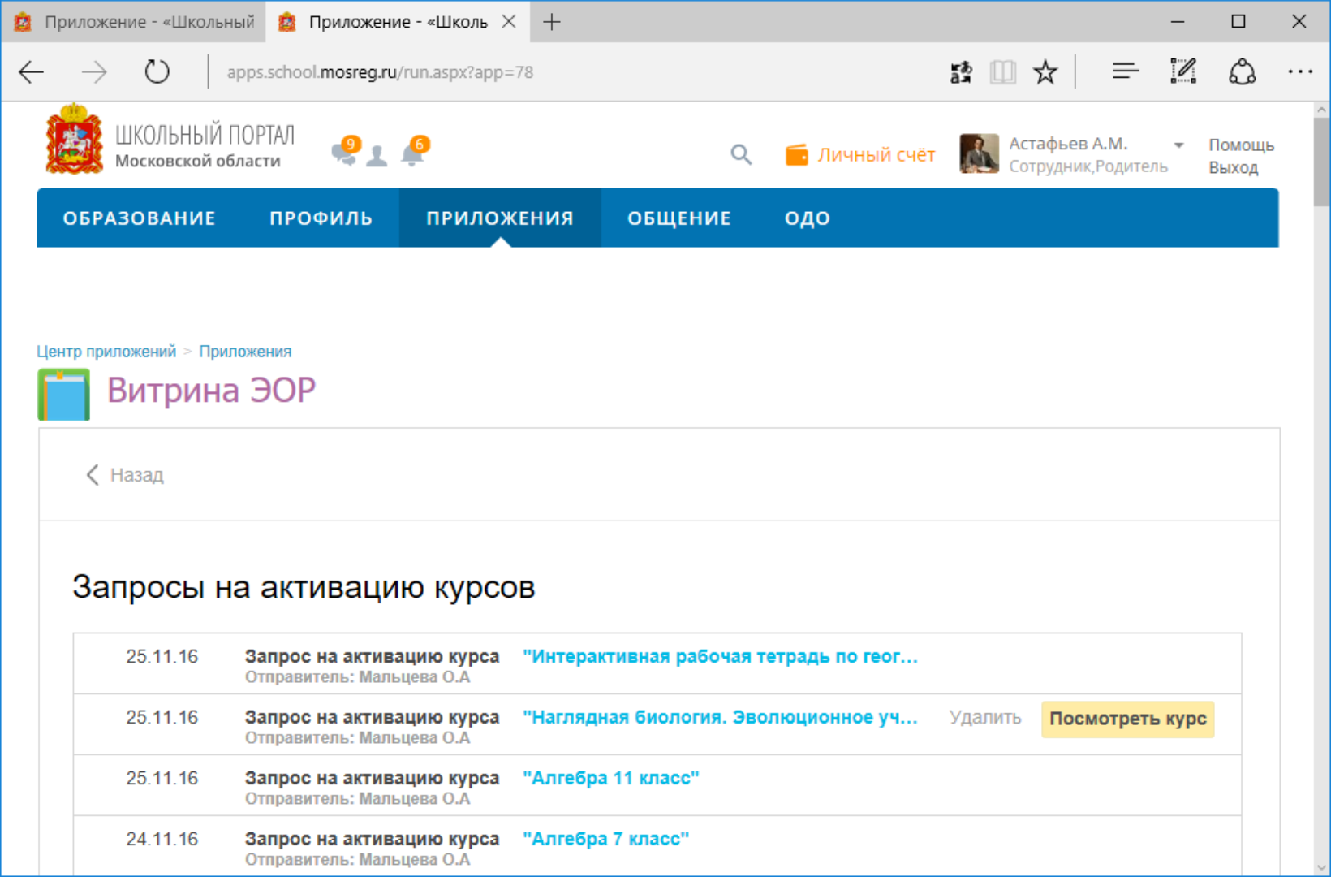
Task: Open the Личный счёт link
Action: coord(861,154)
